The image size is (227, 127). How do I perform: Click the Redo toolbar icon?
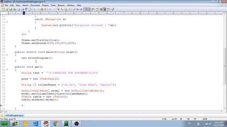tap(54, 10)
